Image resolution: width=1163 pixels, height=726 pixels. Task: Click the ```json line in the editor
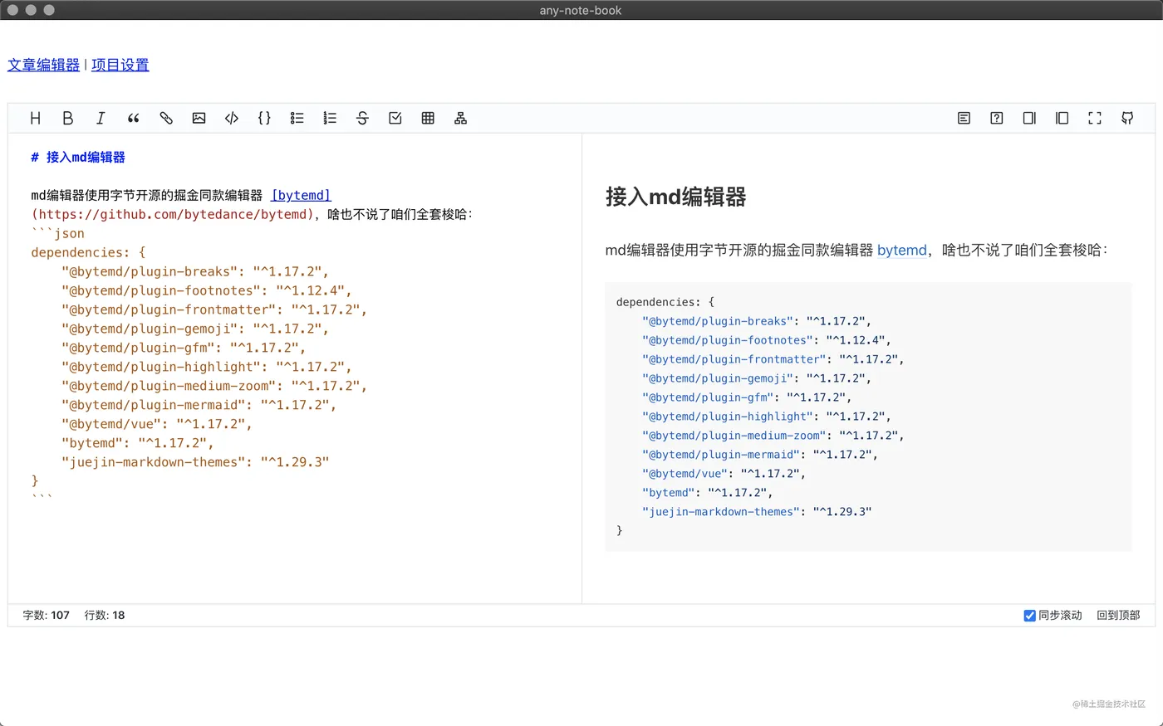(58, 233)
